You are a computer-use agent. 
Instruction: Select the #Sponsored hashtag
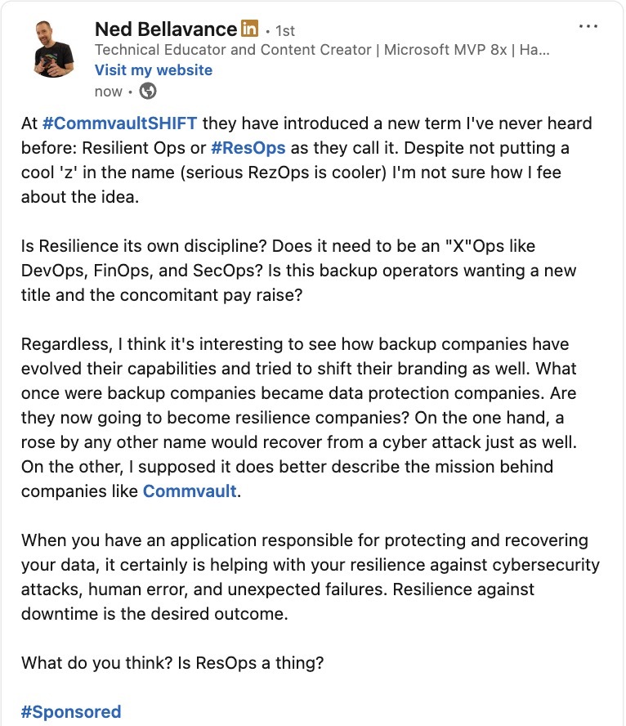point(71,711)
